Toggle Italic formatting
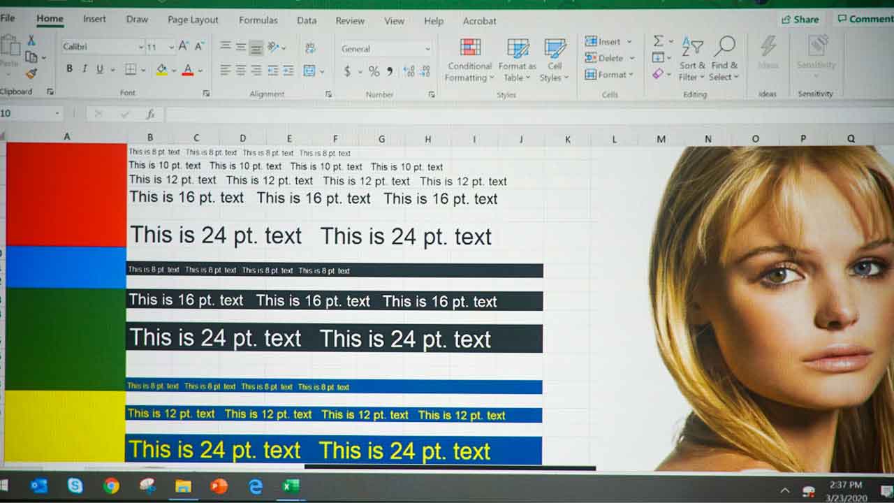The image size is (894, 503). click(85, 69)
